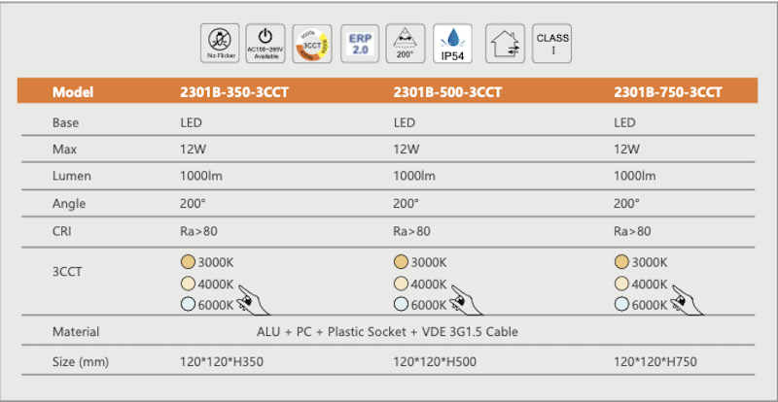Viewport: 778px width, 402px height.
Task: Click the 200° beam angle icon
Action: pyautogui.click(x=406, y=44)
